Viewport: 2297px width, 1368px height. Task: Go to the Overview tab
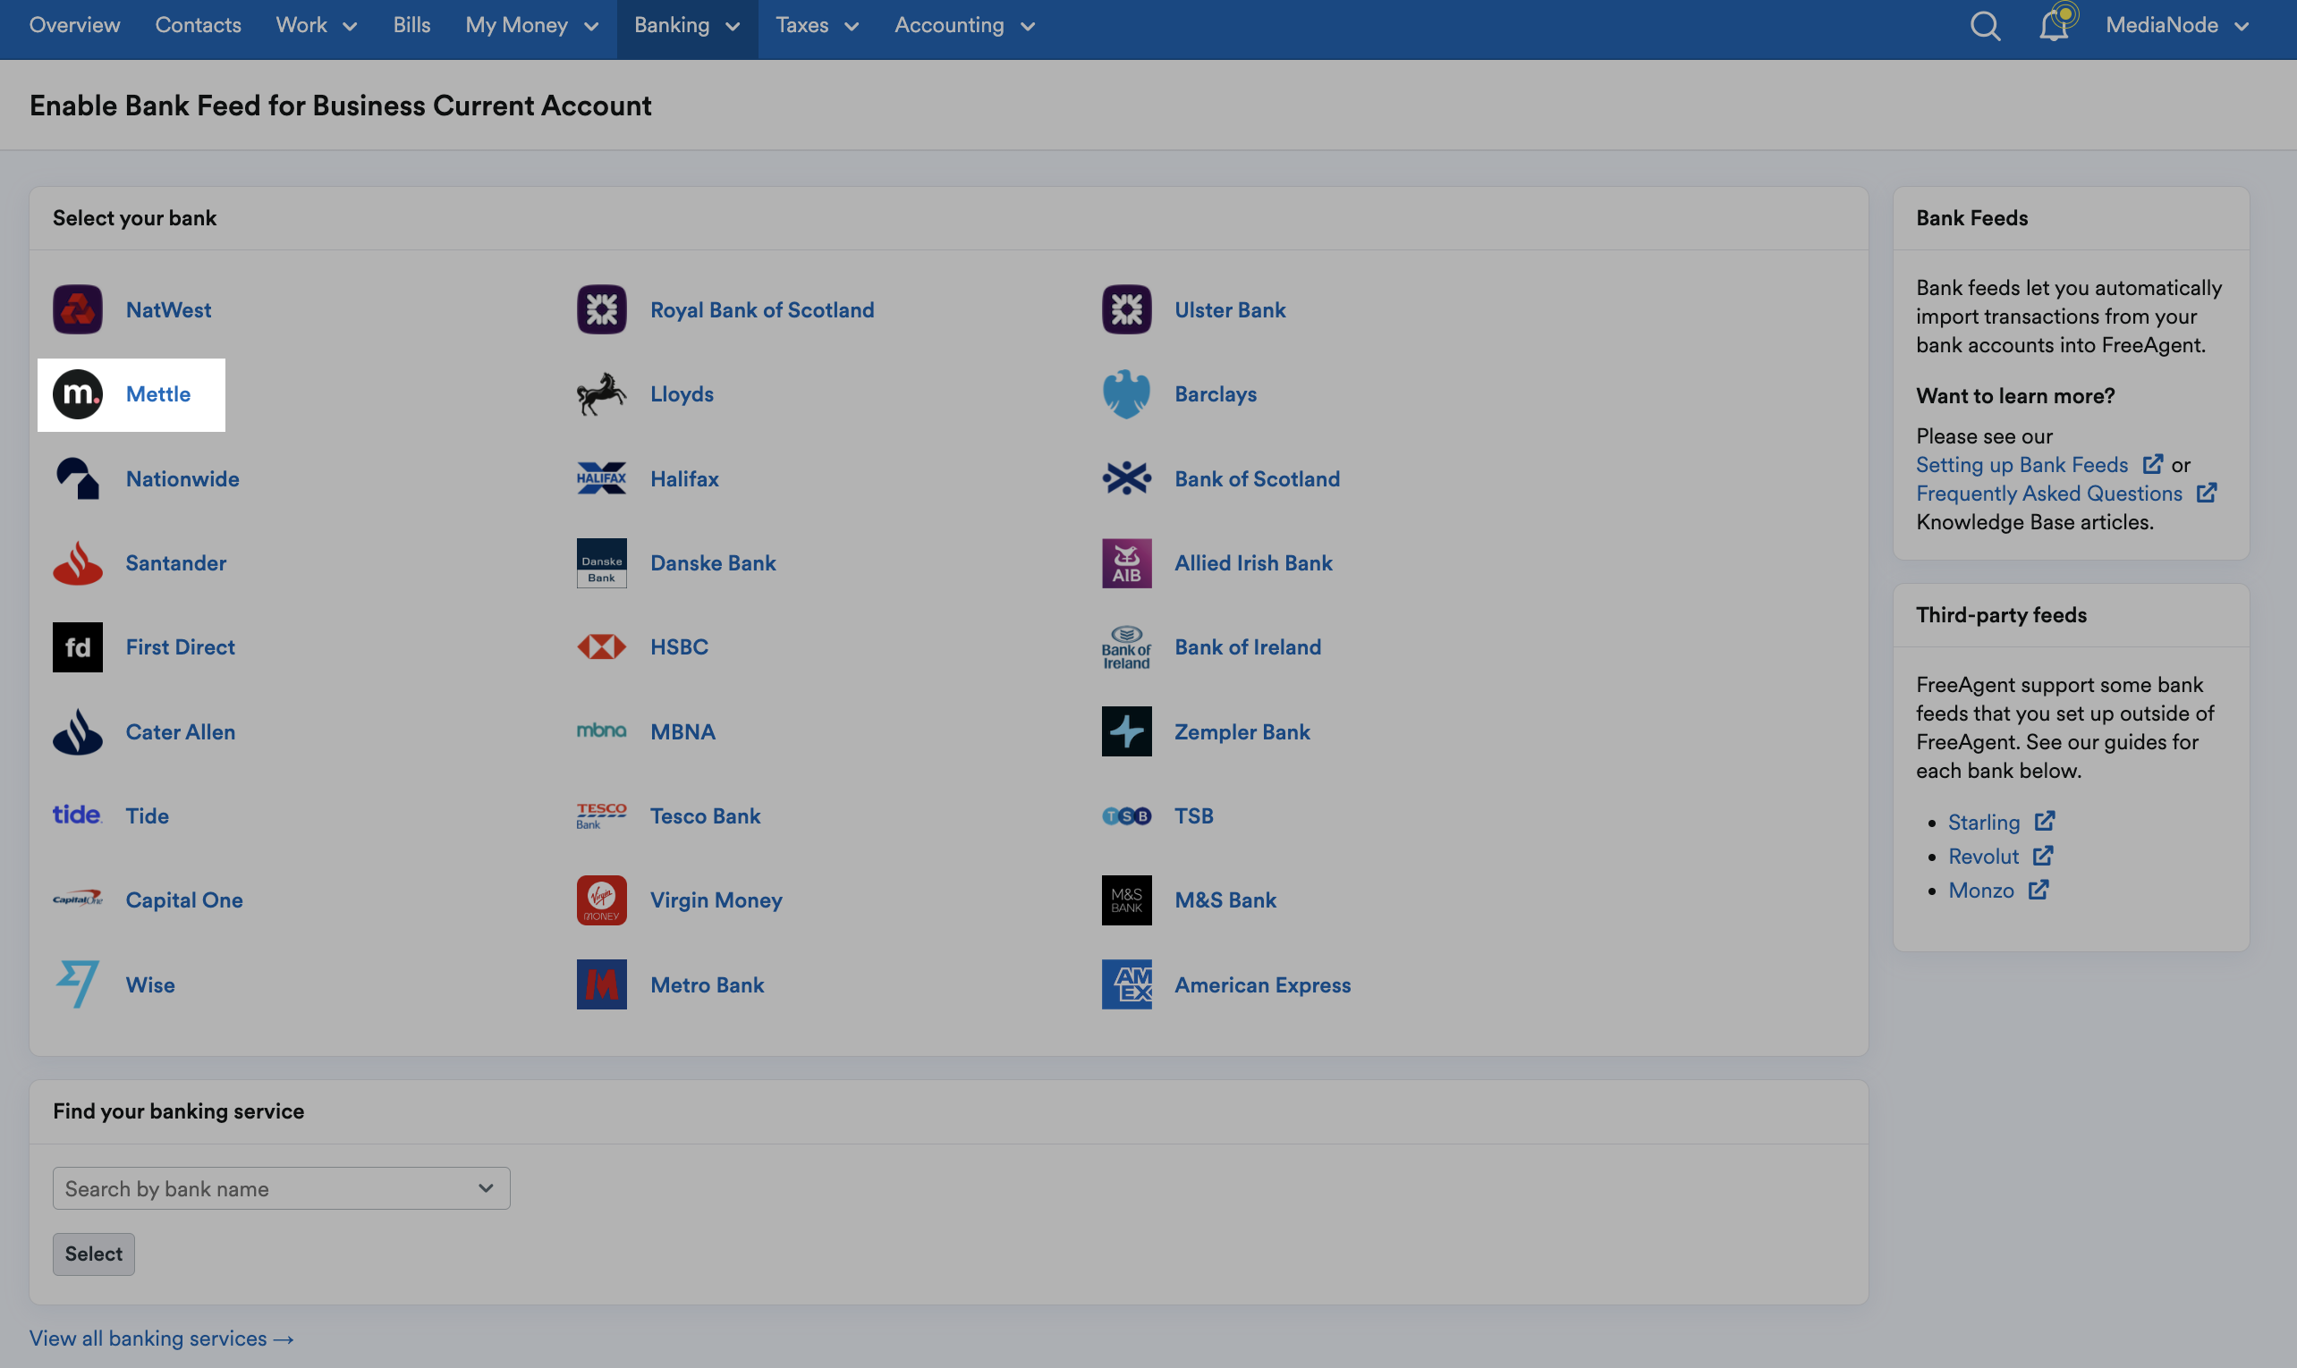click(75, 25)
